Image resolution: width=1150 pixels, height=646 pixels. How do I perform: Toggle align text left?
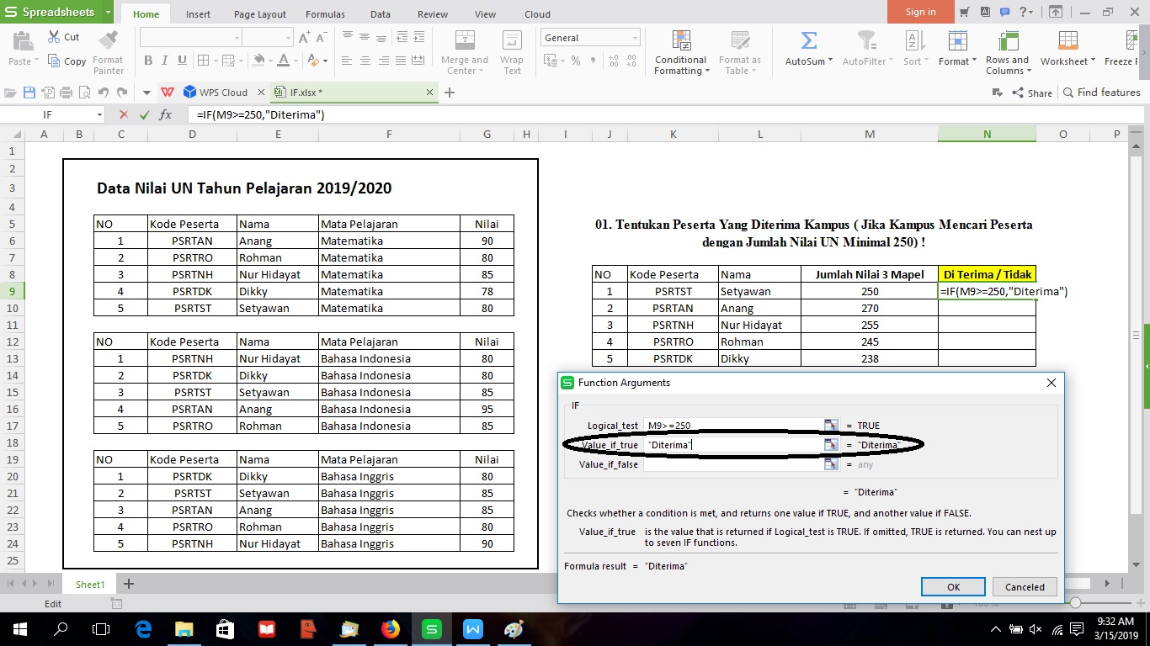pos(346,61)
